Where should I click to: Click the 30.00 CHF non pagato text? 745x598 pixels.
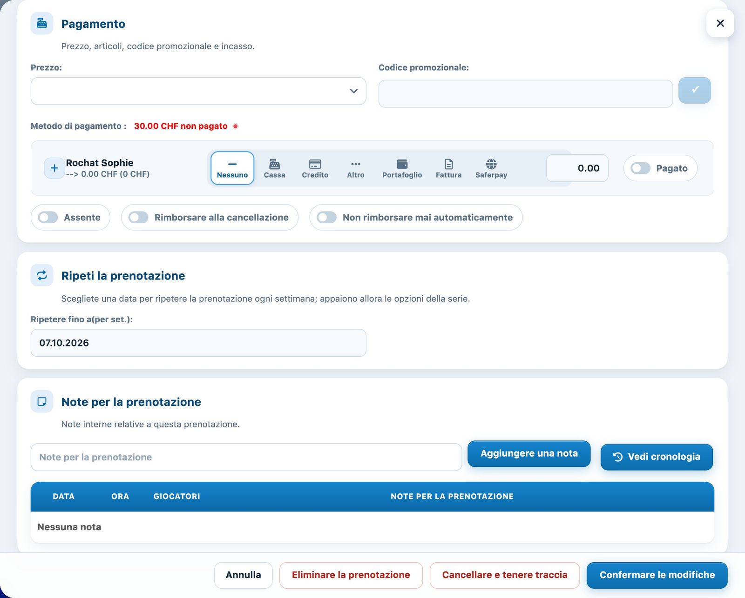181,126
